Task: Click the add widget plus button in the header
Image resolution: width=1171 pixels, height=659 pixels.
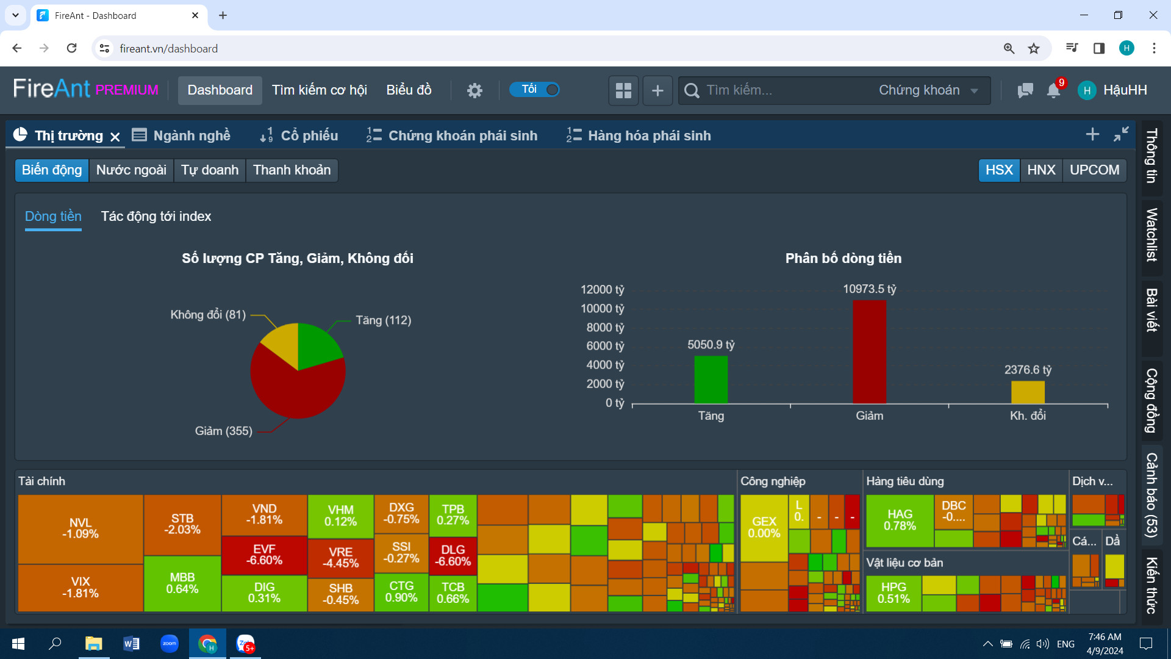Action: [x=657, y=90]
